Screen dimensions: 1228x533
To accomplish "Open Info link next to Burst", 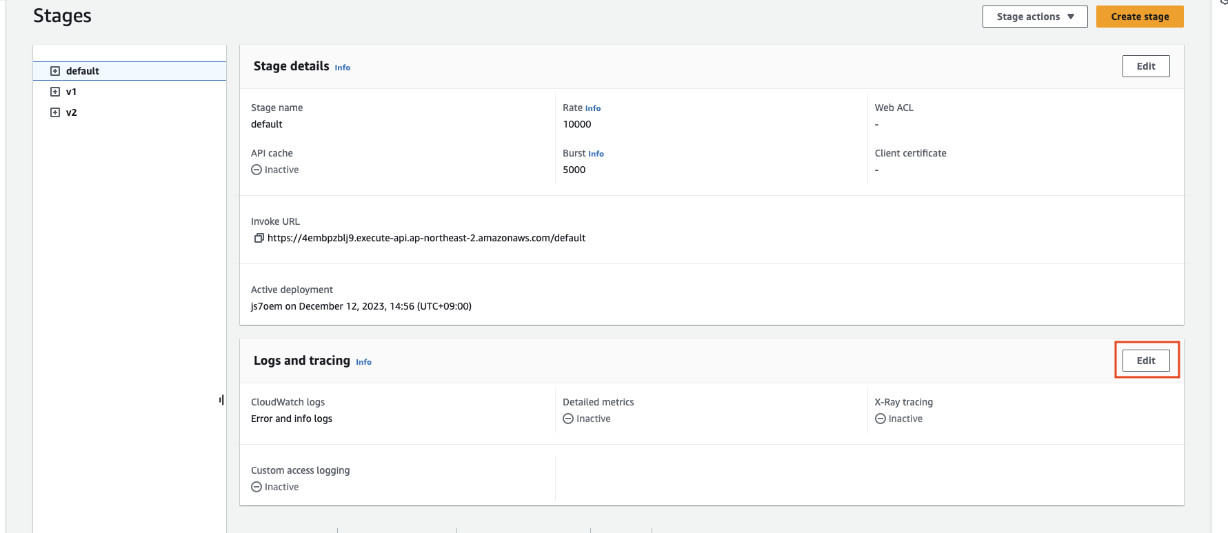I will (596, 154).
